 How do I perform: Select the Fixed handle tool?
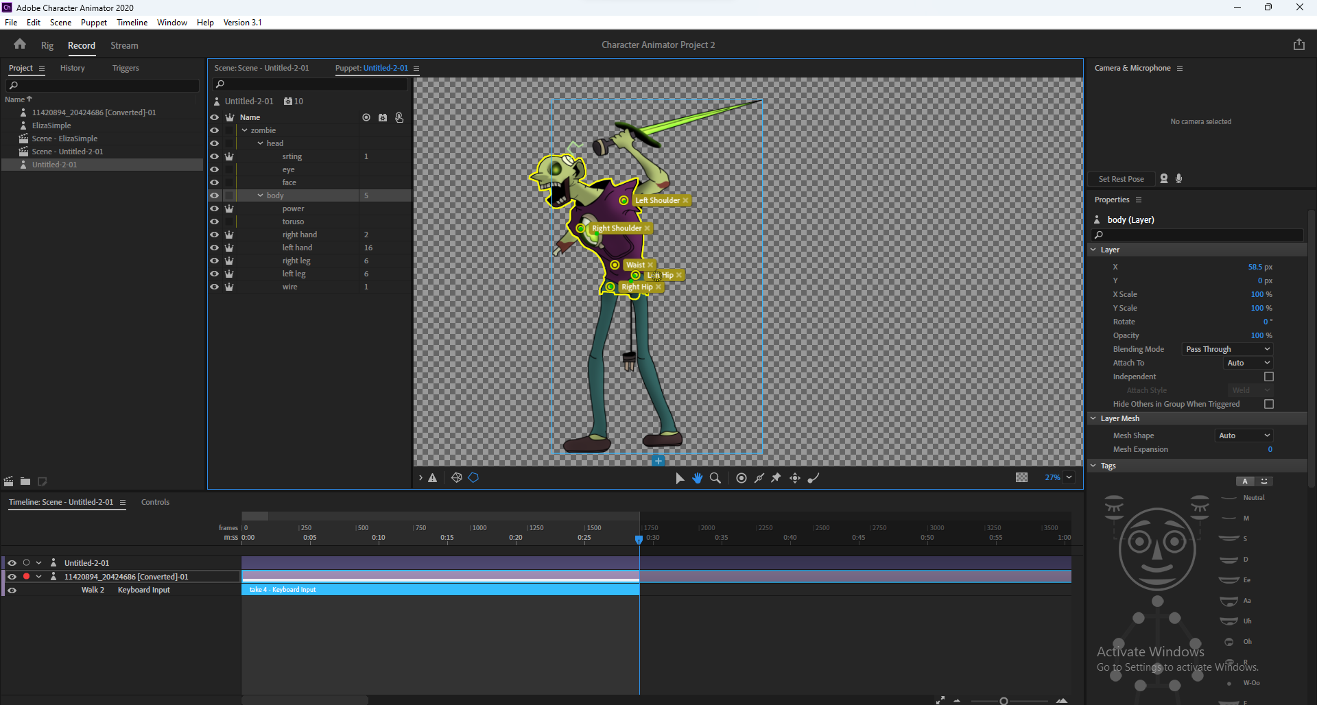coord(741,478)
